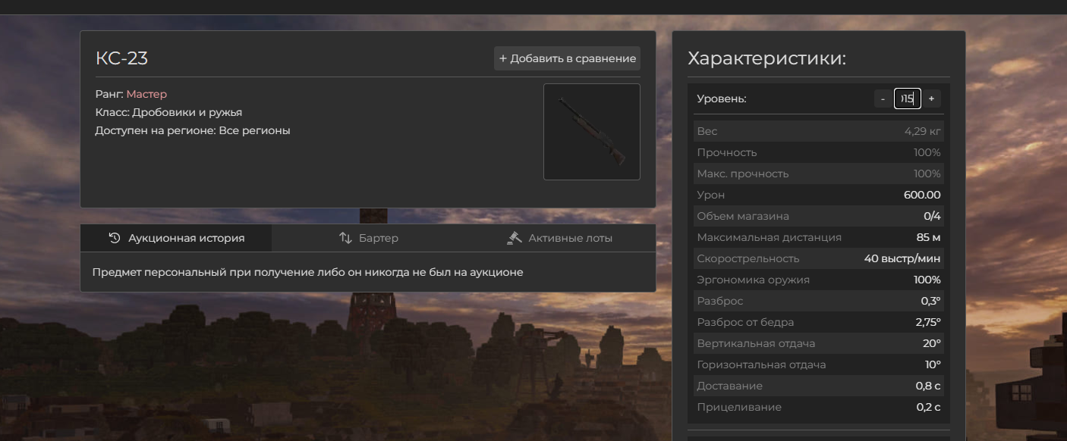Select the Разброс от бедра row
1067x441 pixels.
[818, 322]
